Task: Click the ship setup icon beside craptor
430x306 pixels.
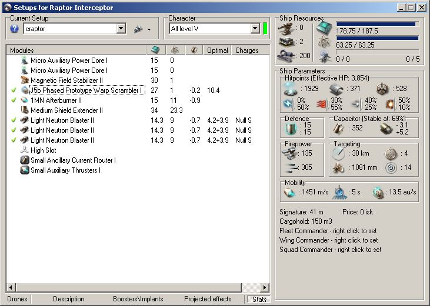Action: (x=138, y=29)
